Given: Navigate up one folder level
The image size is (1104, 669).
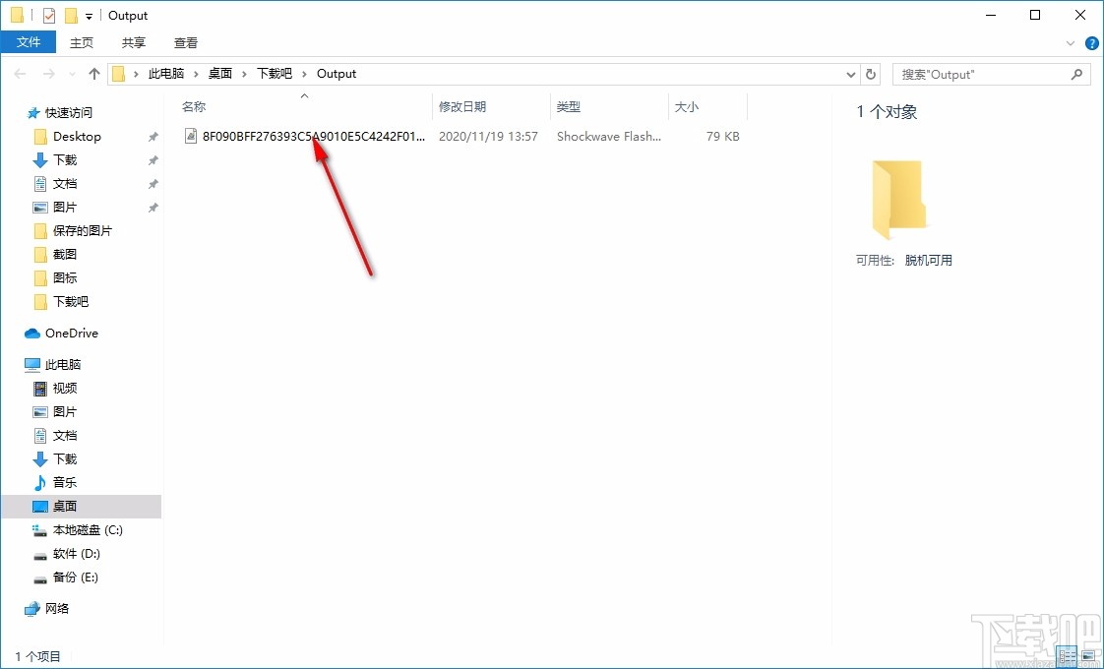Looking at the screenshot, I should tap(93, 73).
